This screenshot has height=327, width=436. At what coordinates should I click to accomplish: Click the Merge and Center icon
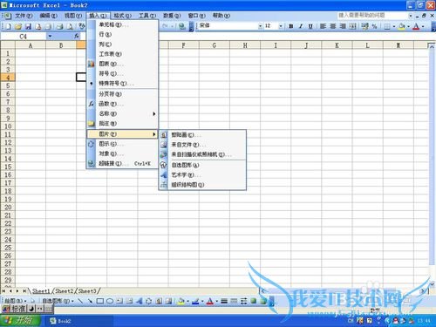point(352,26)
